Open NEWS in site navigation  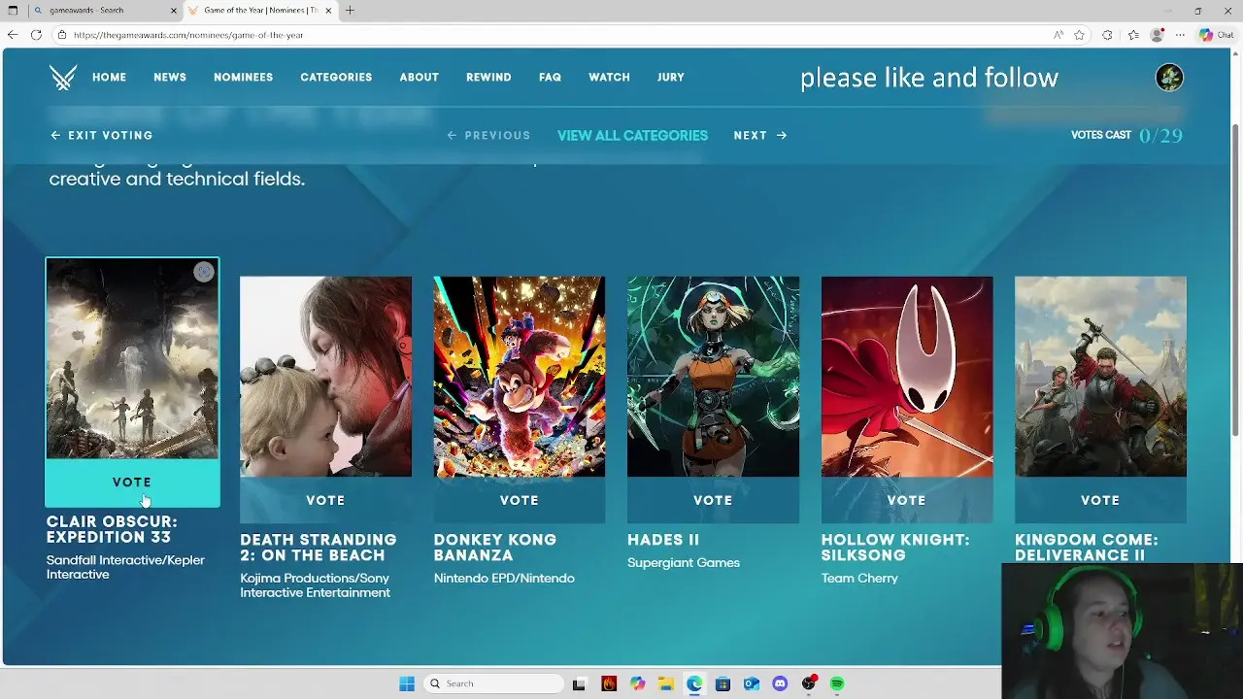point(170,78)
